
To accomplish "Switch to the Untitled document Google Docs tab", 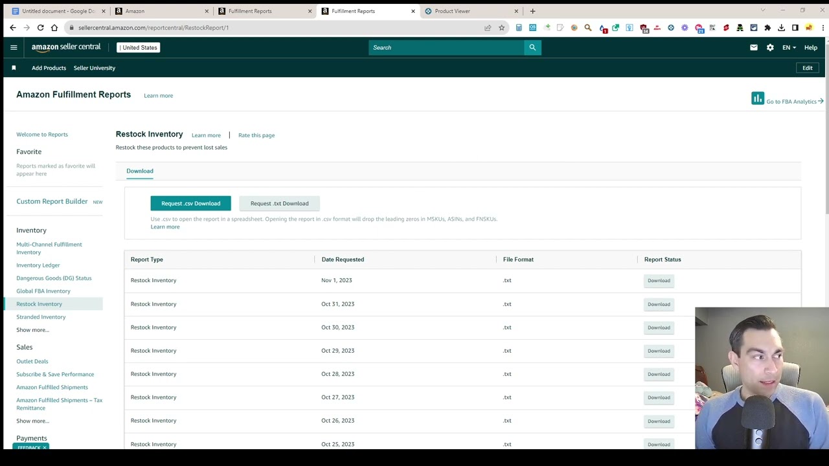I will [x=57, y=11].
